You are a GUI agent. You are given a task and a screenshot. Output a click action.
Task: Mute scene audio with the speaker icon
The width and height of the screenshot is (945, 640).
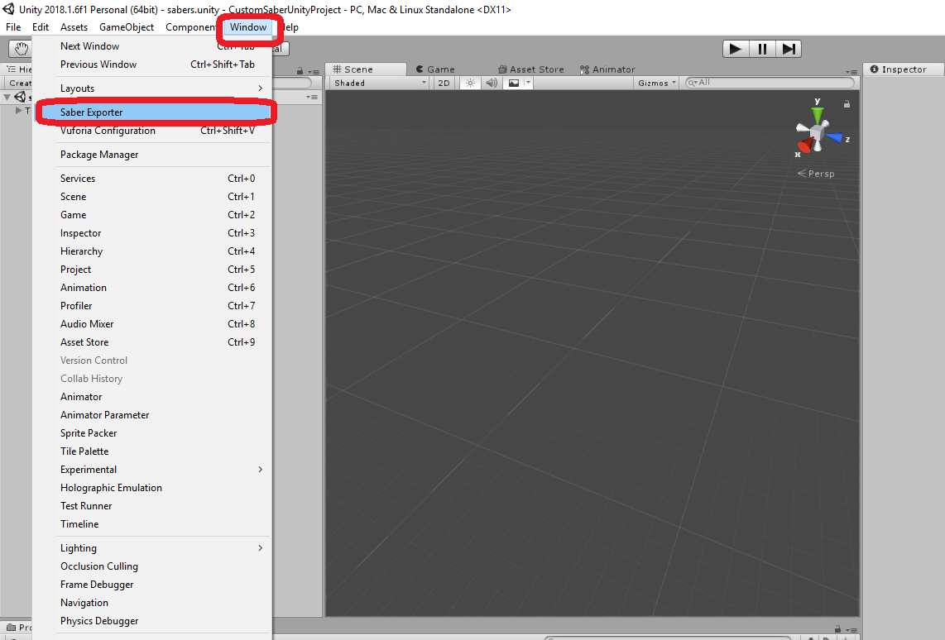pos(492,83)
